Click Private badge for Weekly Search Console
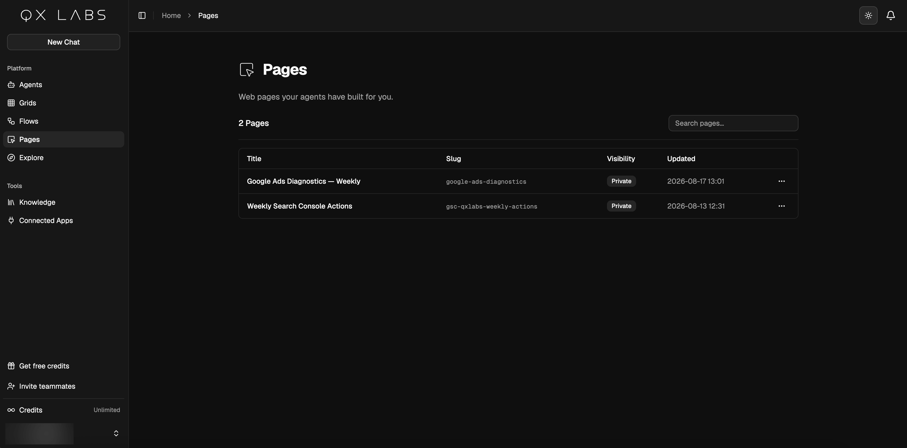Viewport: 907px width, 448px height. coord(621,206)
